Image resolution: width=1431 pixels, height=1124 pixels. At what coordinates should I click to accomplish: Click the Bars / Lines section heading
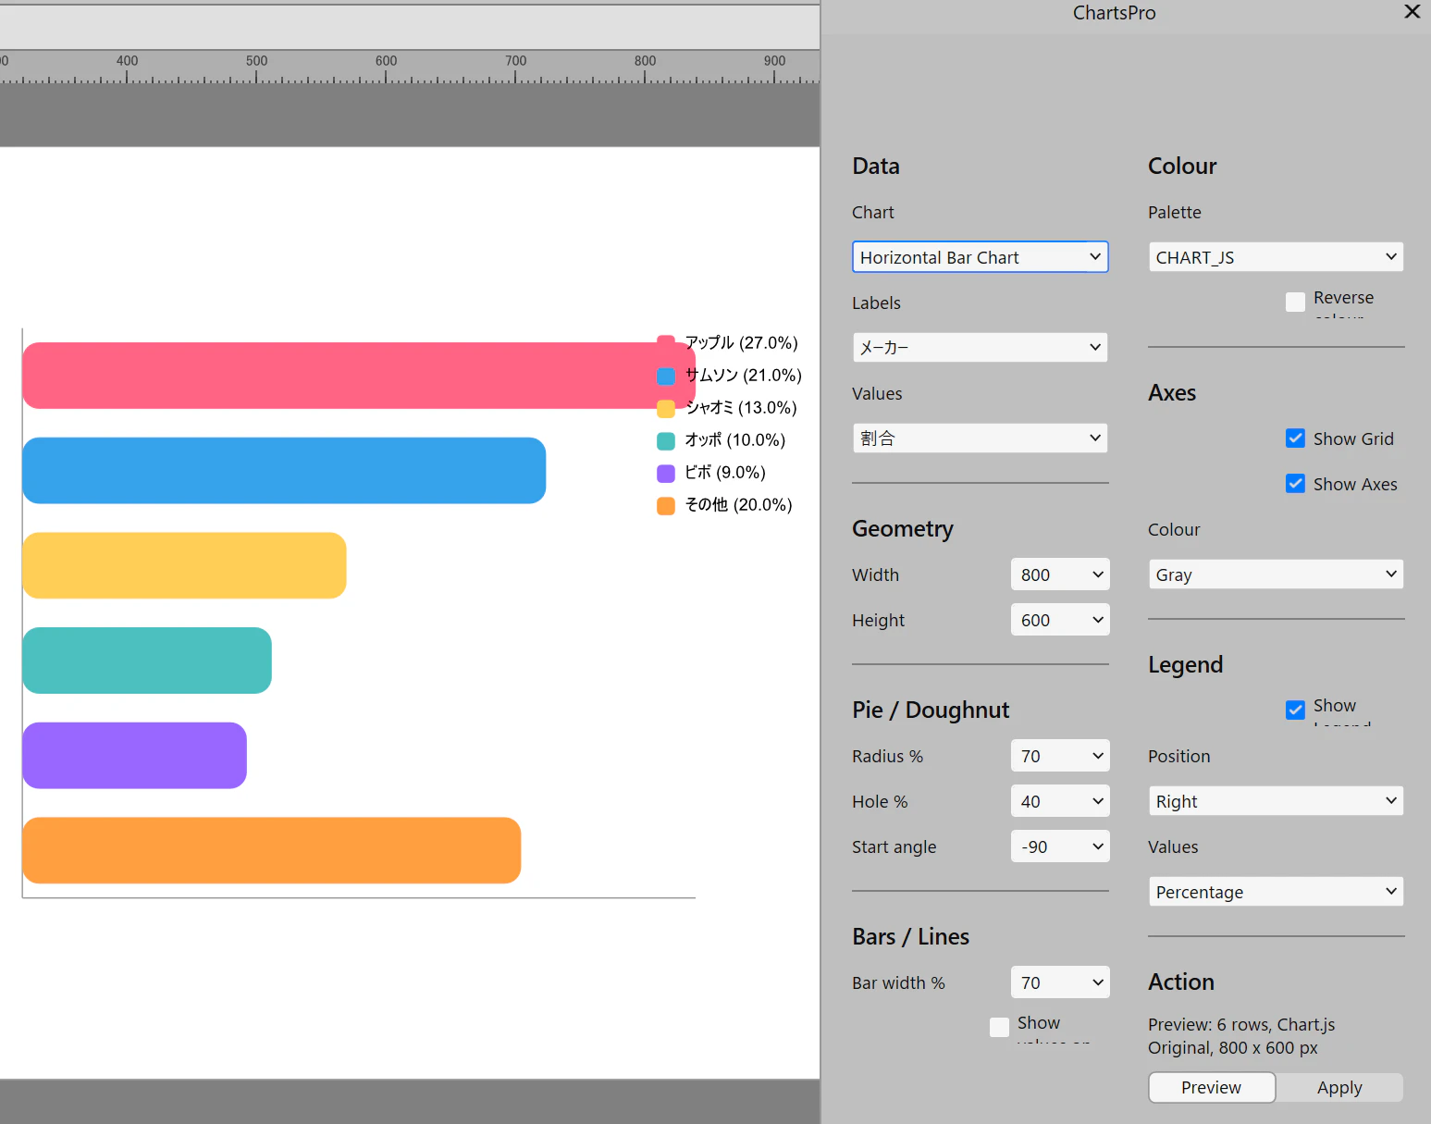coord(910,936)
